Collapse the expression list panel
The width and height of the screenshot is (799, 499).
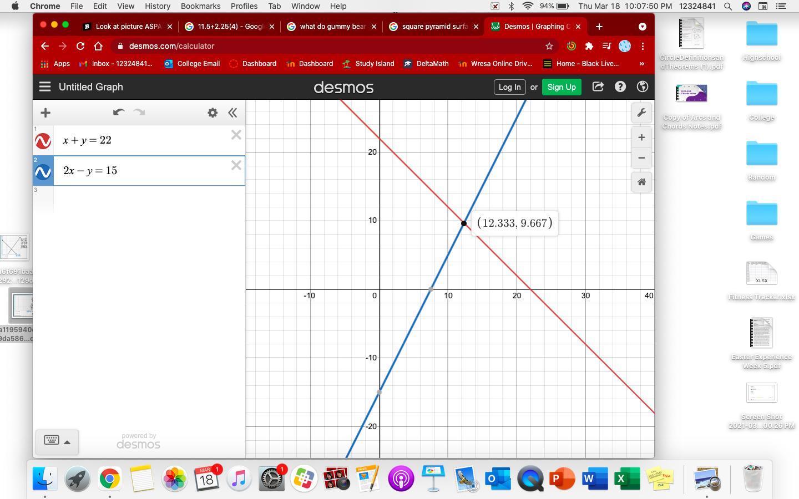[x=232, y=113]
